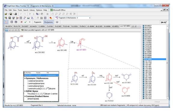Click the green checkmark accept icon
Viewport: 173px width, 111px height.
(26, 22)
